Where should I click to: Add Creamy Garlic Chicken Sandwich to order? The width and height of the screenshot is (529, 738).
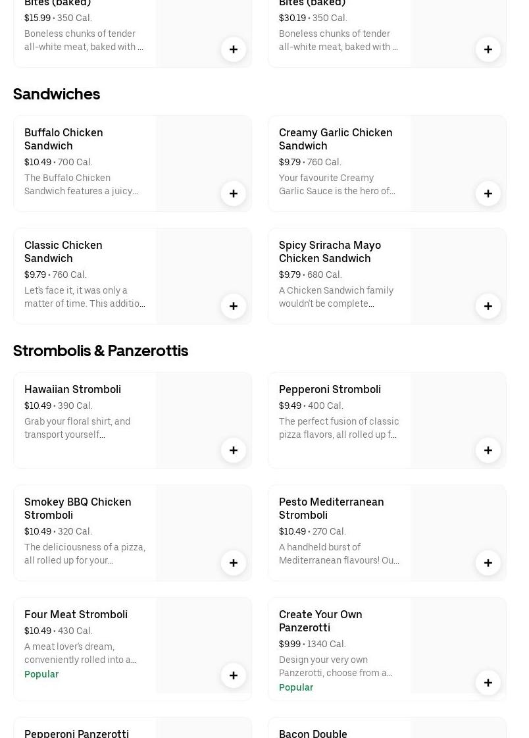[488, 194]
